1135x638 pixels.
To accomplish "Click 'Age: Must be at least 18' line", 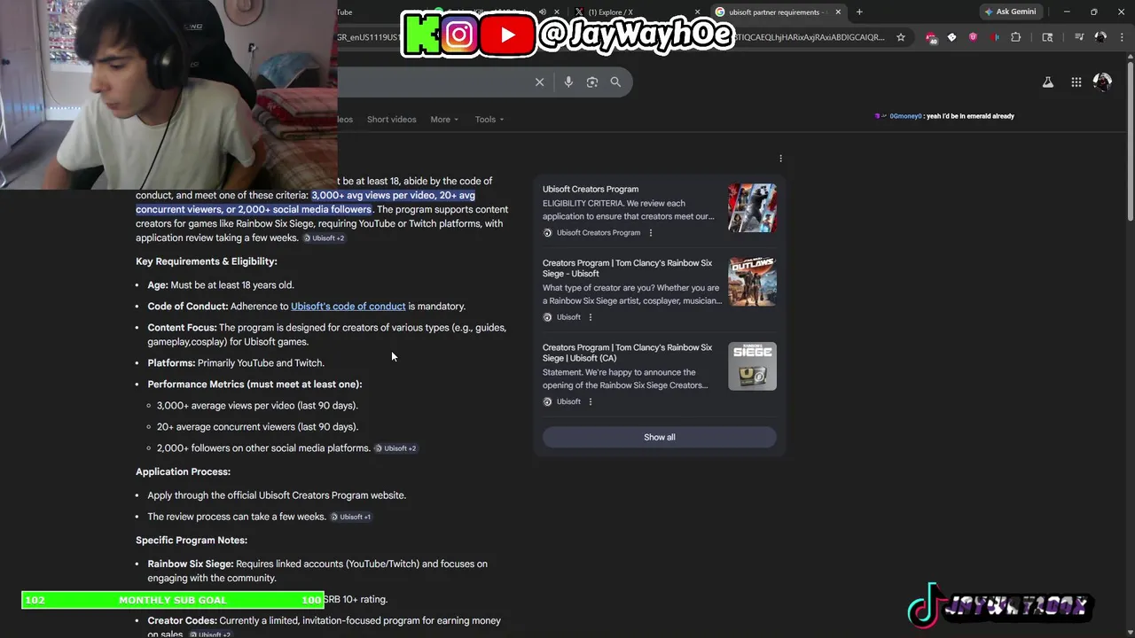I will (221, 285).
